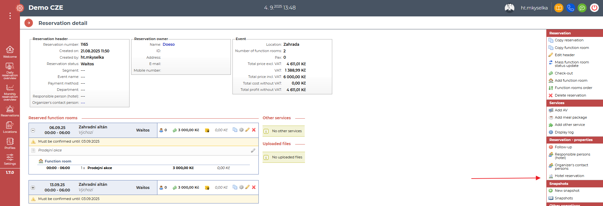The height and width of the screenshot is (206, 603).
Task: Click the Doeso owner name link
Action: coord(168,44)
